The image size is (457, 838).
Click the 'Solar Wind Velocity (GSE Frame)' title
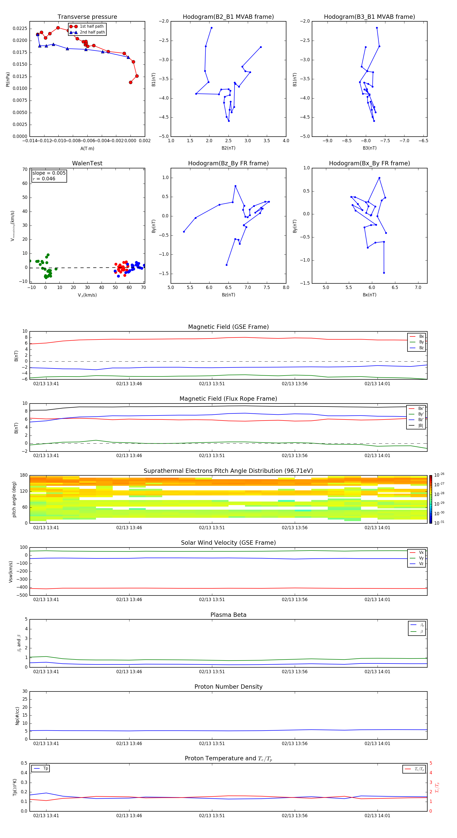pyautogui.click(x=228, y=543)
